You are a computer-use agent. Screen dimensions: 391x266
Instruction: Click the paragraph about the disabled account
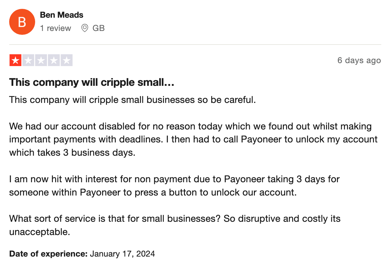193,139
